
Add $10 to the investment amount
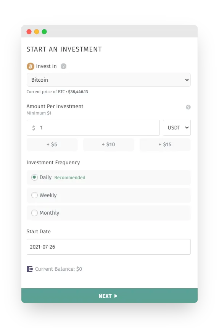pyautogui.click(x=108, y=144)
